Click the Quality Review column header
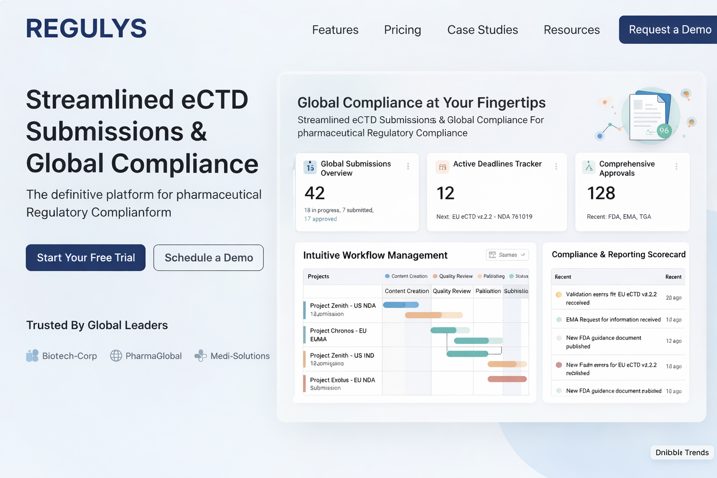The width and height of the screenshot is (717, 478). [451, 291]
